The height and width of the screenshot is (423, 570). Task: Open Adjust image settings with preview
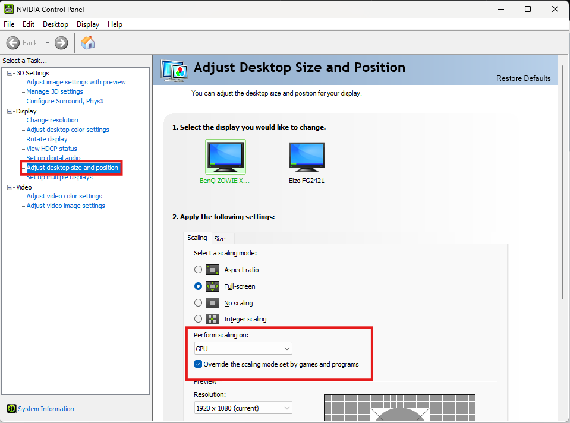[76, 82]
